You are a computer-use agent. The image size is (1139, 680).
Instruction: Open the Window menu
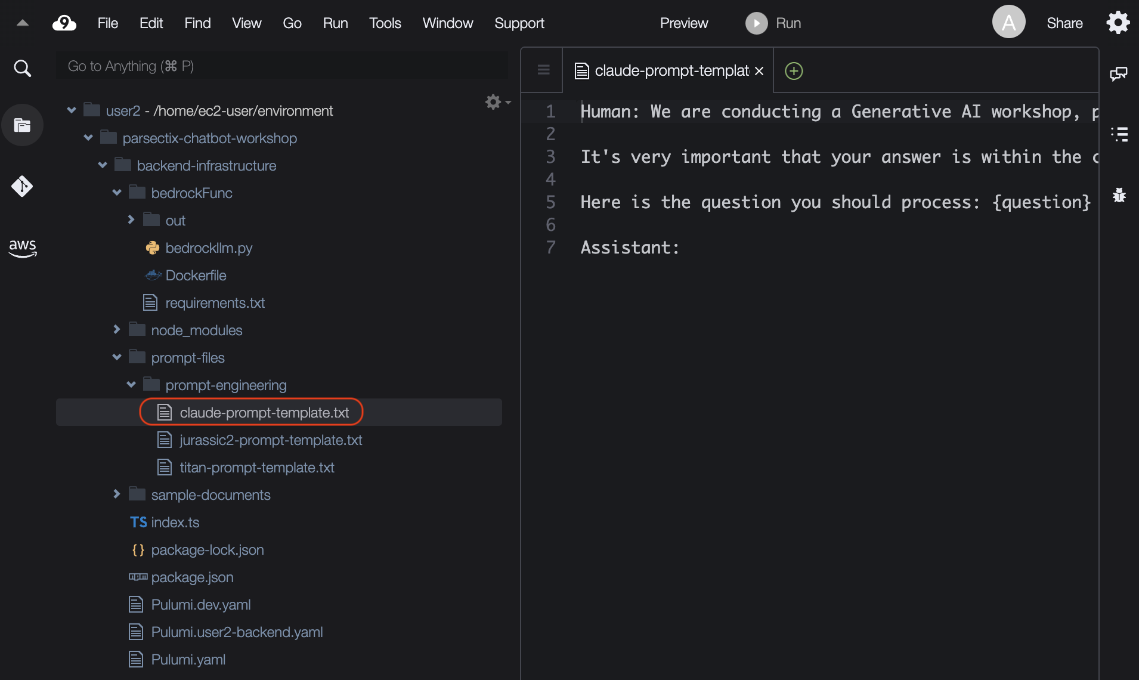click(x=447, y=23)
